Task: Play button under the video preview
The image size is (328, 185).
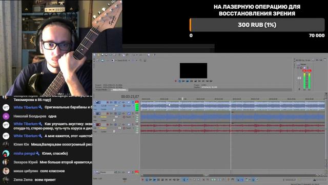Action: tap(188, 81)
